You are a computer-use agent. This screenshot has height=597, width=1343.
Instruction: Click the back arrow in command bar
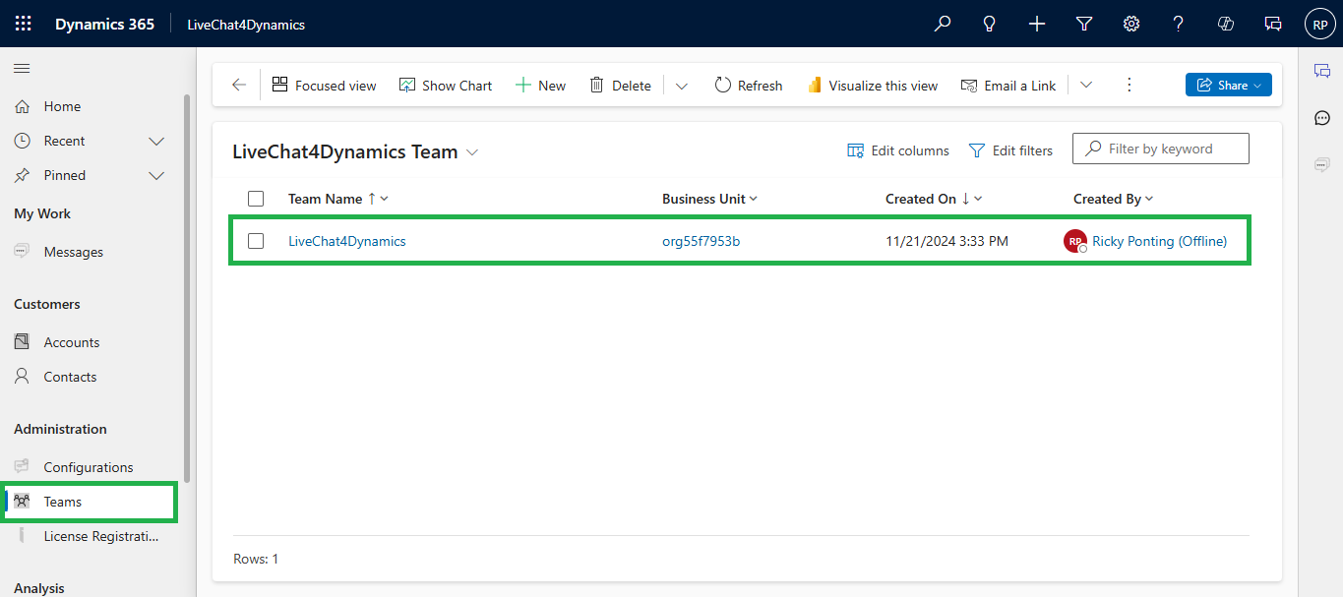click(x=239, y=86)
